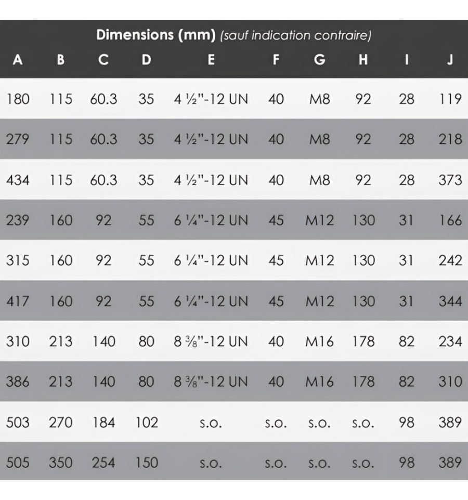Click the cell showing 166
The width and height of the screenshot is (468, 500).
pos(450,220)
